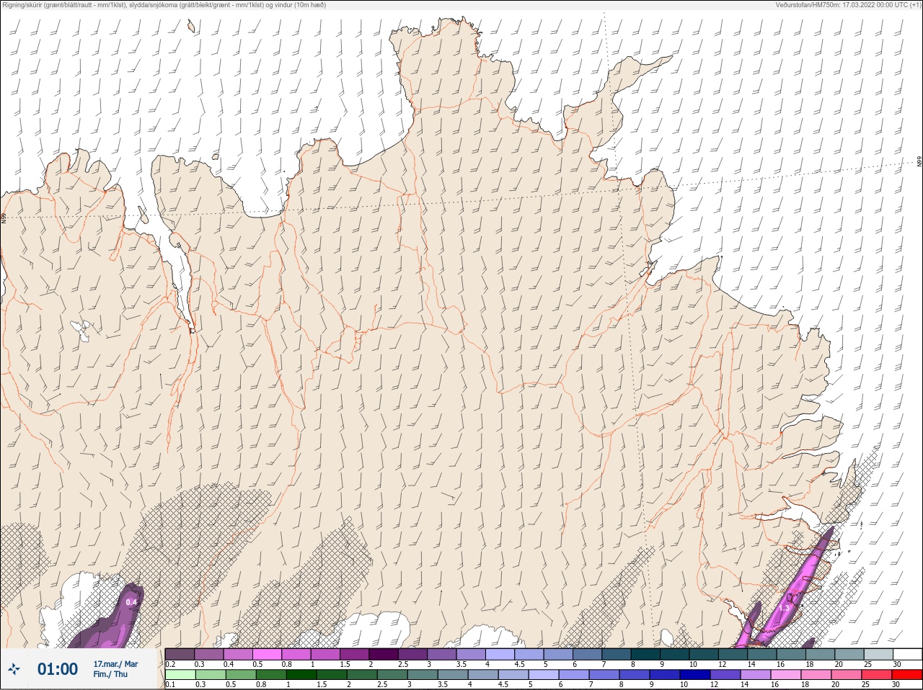Select upper legend swatch between 4 and 4.5

pos(500,654)
